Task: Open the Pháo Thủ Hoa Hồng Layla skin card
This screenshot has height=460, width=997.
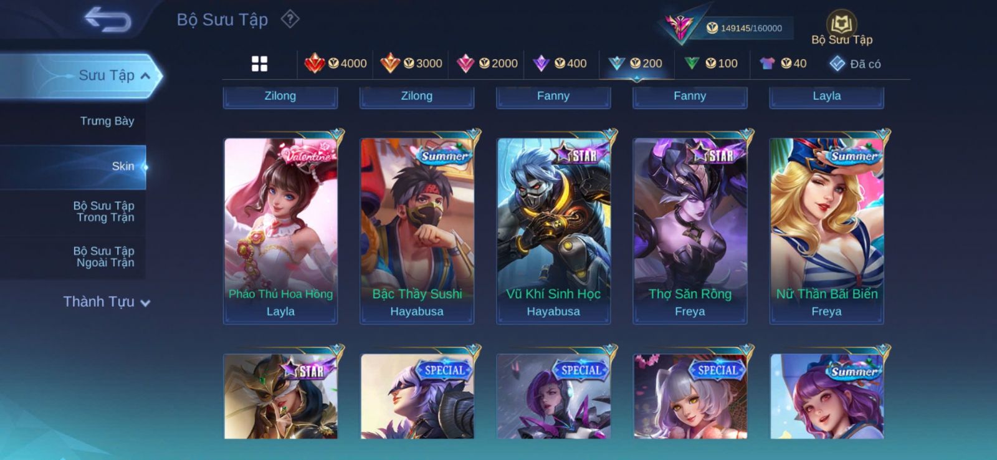Action: click(x=280, y=231)
